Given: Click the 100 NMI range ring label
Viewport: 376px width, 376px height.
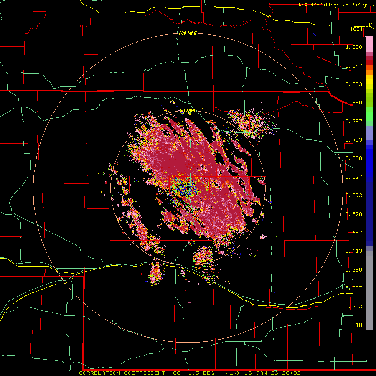Looking at the screenshot, I should [x=188, y=33].
